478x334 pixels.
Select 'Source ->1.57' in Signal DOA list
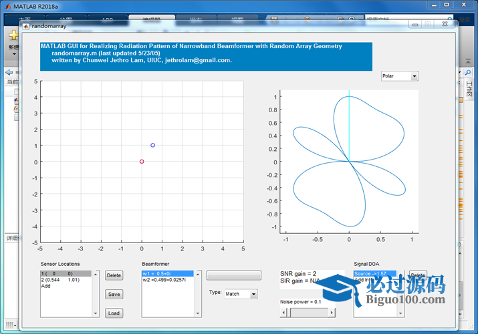(x=375, y=273)
